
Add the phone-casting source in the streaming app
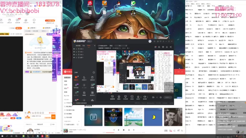point(125,97)
